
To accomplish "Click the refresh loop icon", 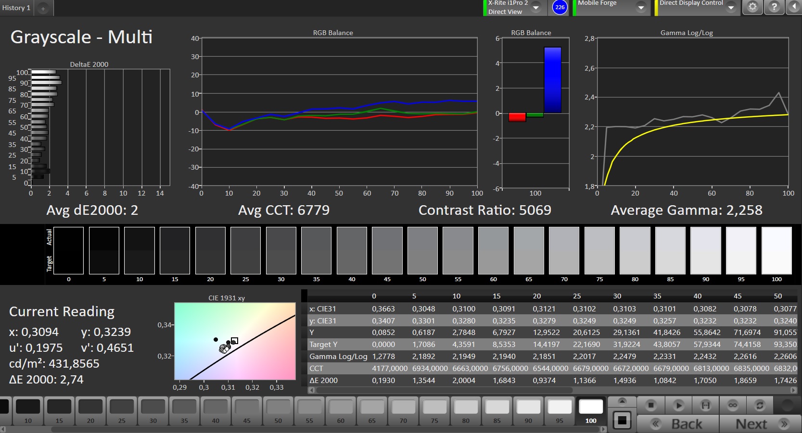I will pyautogui.click(x=760, y=405).
